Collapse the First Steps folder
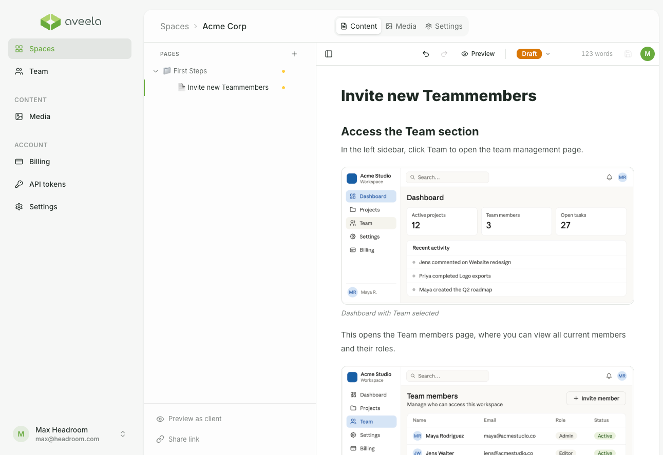Screen dimensions: 663x455 pos(156,71)
